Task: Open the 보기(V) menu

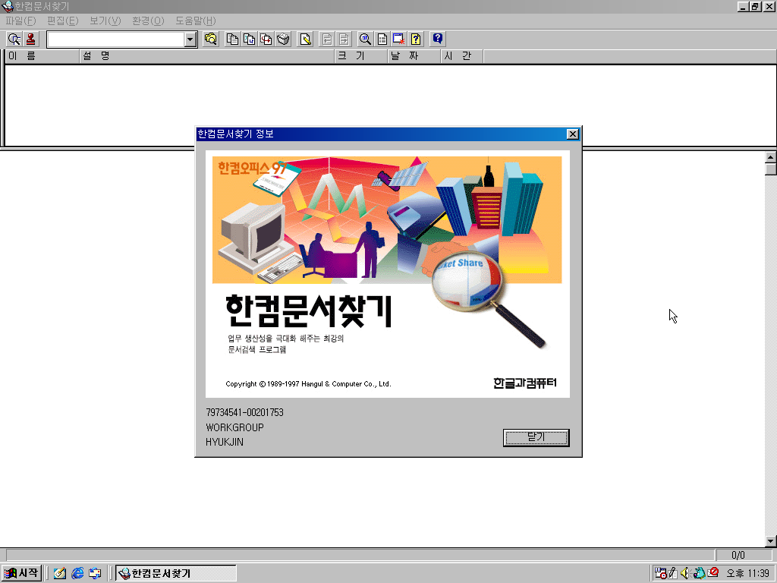Action: (105, 20)
